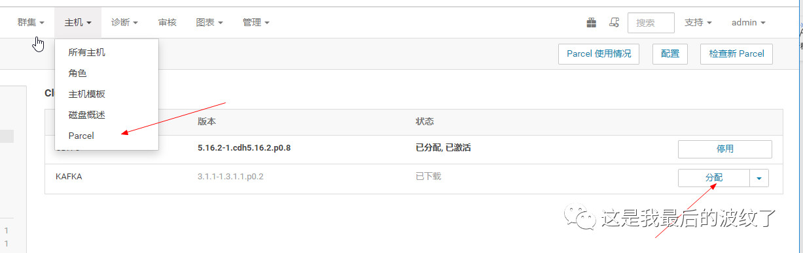Focus the 搜索 search field
803x253 pixels.
(651, 22)
